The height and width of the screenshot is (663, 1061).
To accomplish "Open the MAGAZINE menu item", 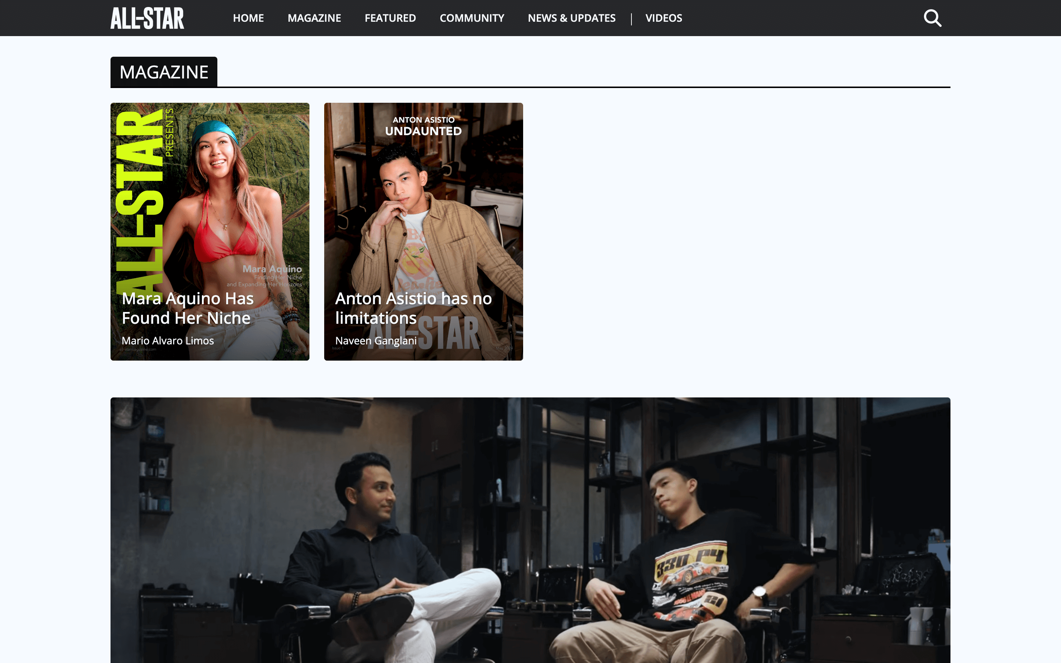I will point(314,18).
